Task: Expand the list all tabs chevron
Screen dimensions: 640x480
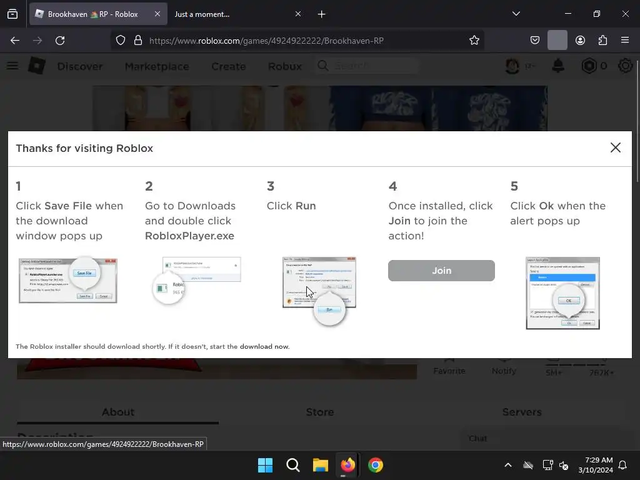Action: [516, 14]
